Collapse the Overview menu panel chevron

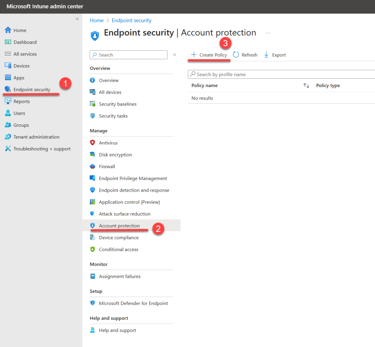click(175, 55)
